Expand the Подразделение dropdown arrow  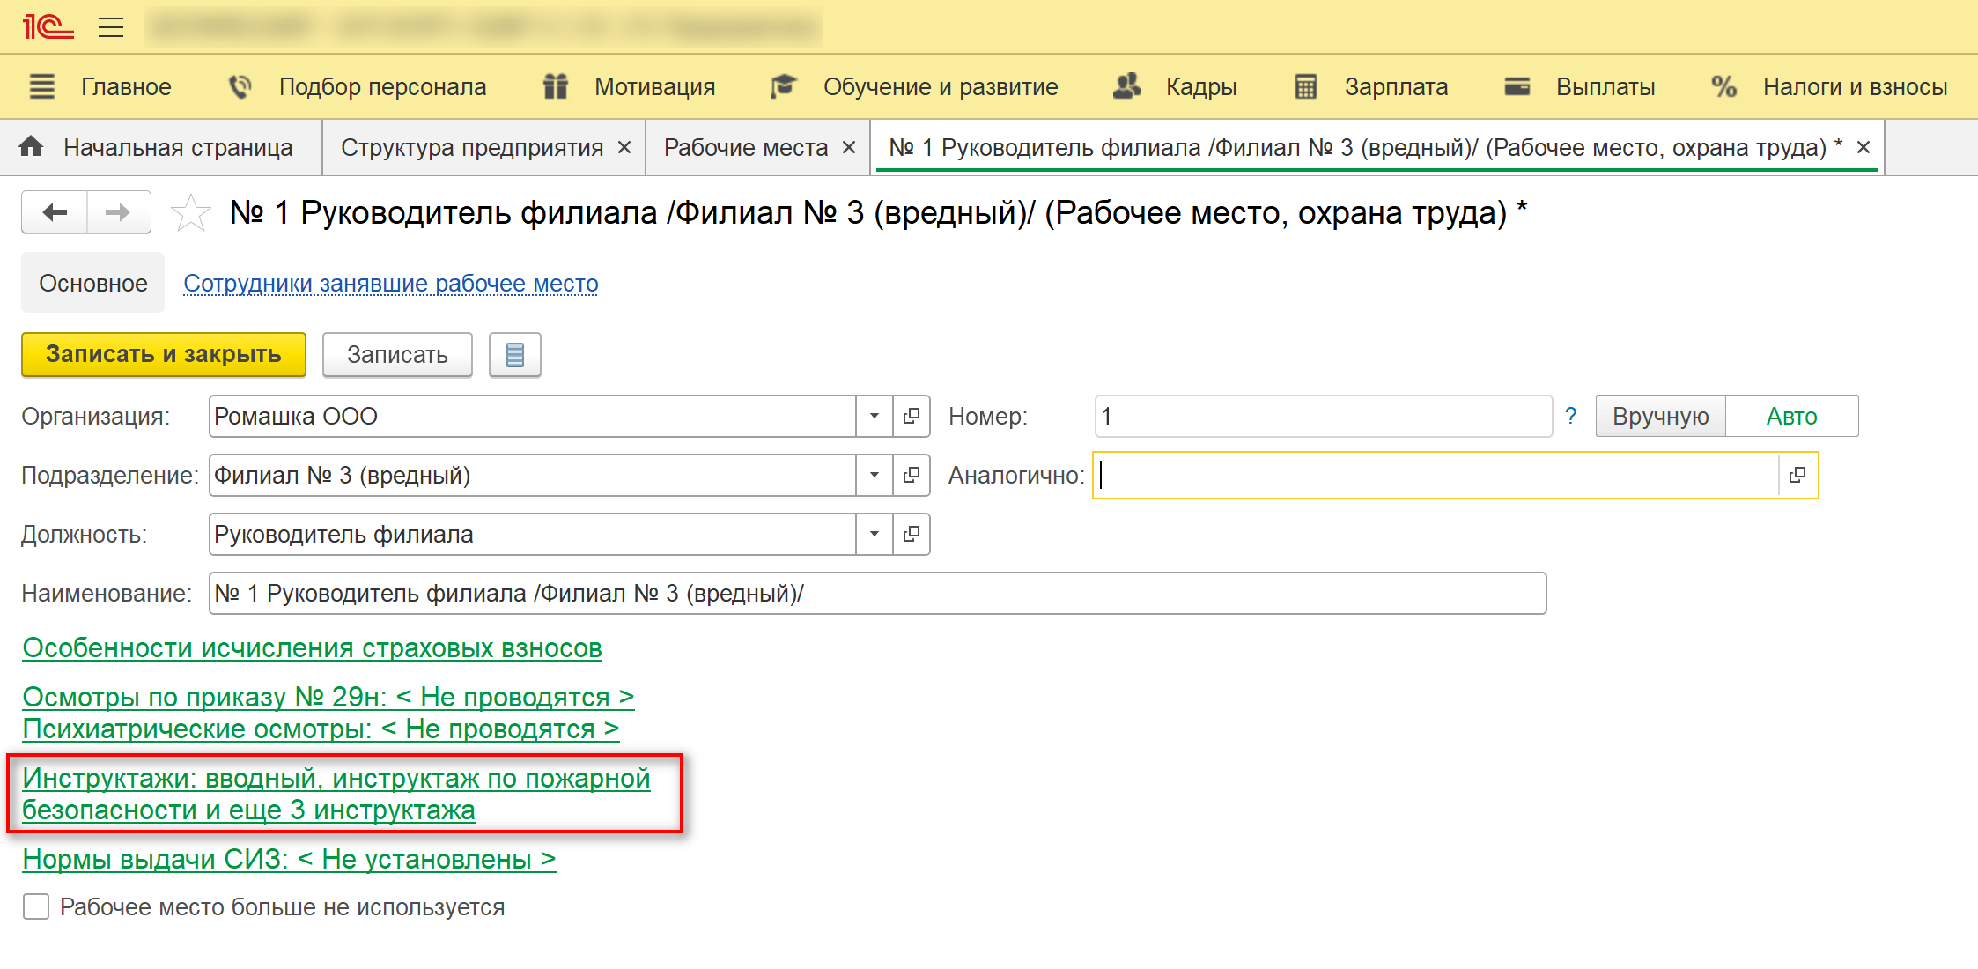pyautogui.click(x=874, y=475)
